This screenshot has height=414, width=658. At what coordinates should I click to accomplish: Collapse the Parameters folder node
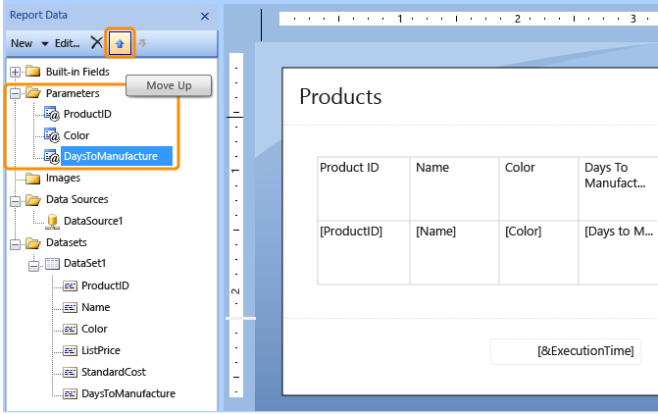15,93
